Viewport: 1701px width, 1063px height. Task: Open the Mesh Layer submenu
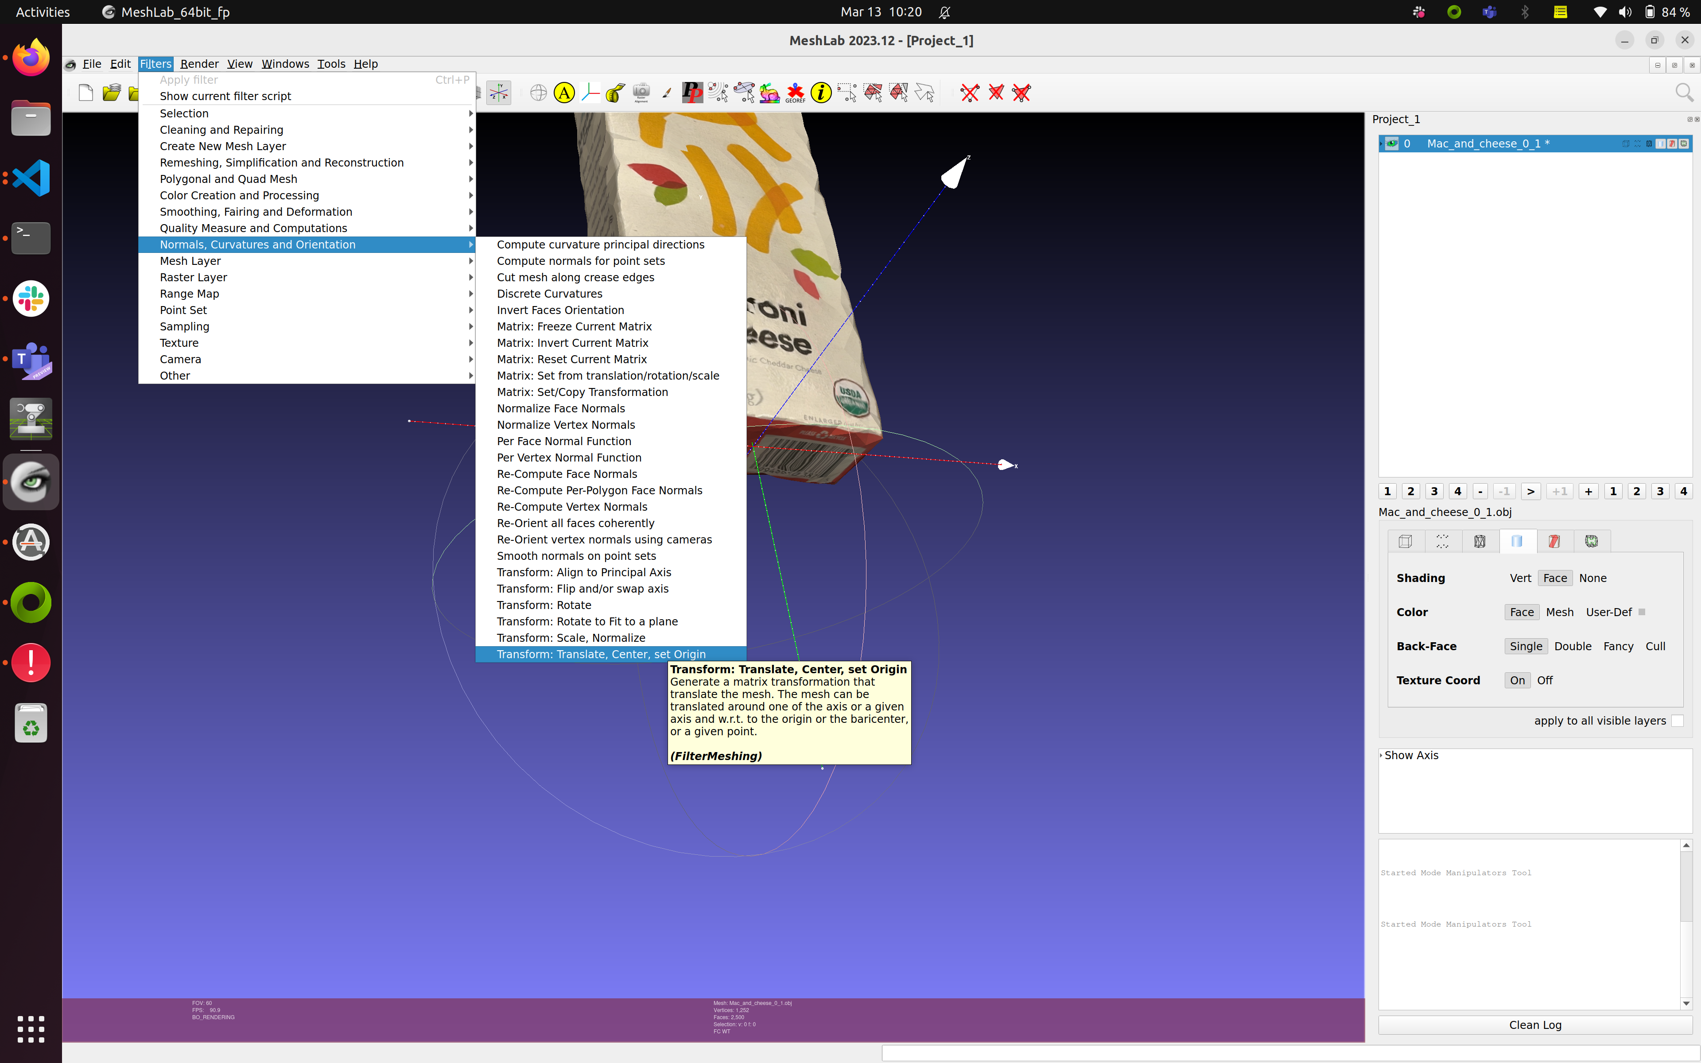pyautogui.click(x=190, y=261)
